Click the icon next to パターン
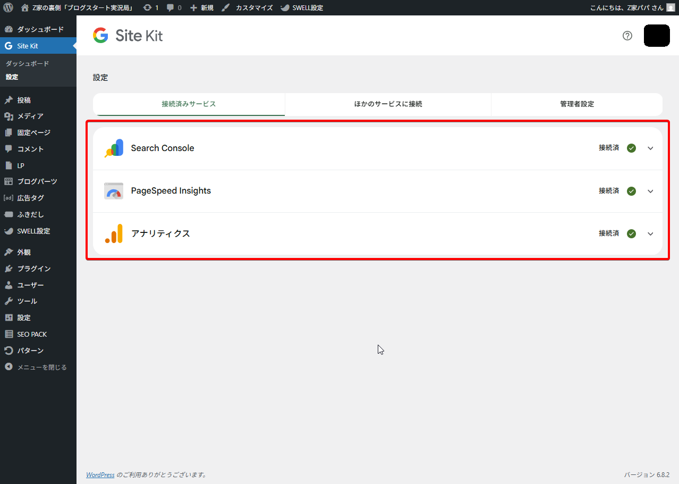 tap(9, 351)
